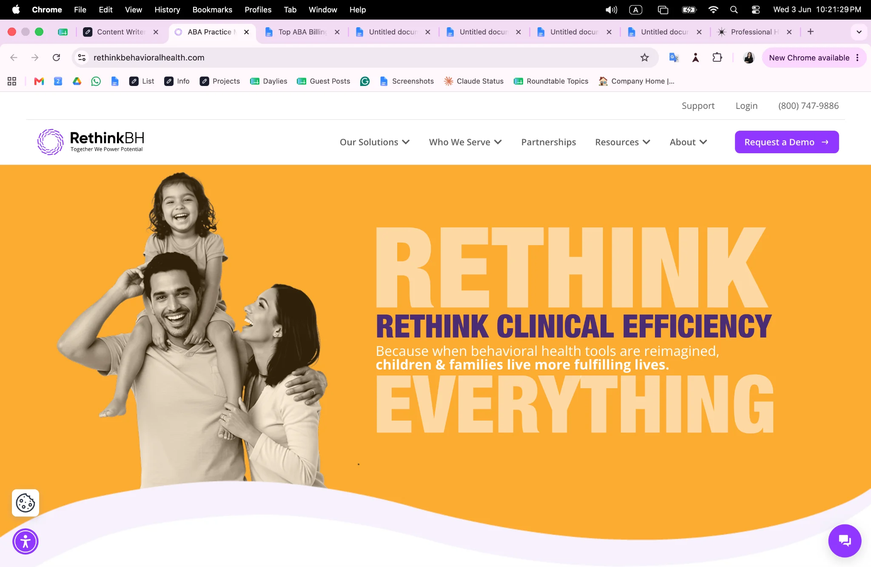The image size is (871, 567).
Task: Open the Guest Posts bookmark
Action: tap(324, 81)
